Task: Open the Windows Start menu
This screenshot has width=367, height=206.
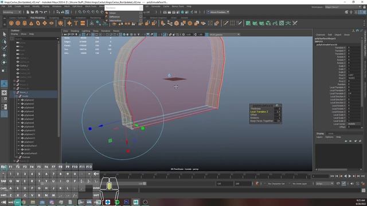Action: [3, 202]
